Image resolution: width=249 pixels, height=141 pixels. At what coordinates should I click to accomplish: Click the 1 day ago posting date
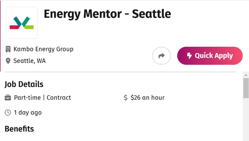click(x=28, y=113)
